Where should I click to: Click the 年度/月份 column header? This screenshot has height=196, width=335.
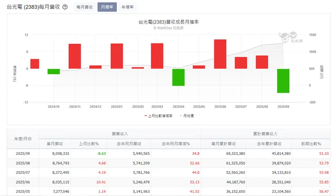click(x=23, y=139)
